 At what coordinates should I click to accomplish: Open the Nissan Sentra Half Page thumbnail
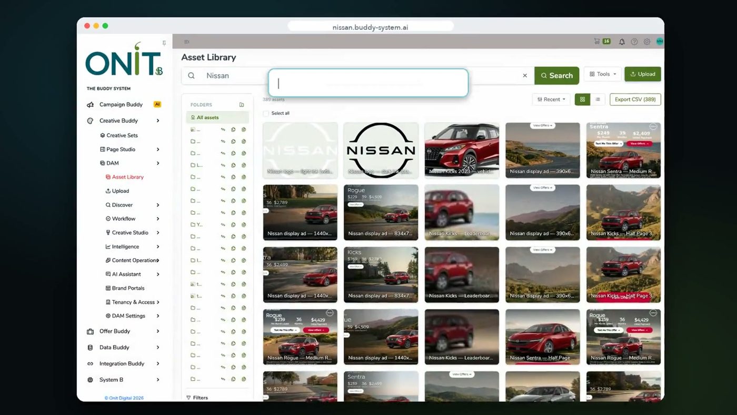tap(543, 337)
